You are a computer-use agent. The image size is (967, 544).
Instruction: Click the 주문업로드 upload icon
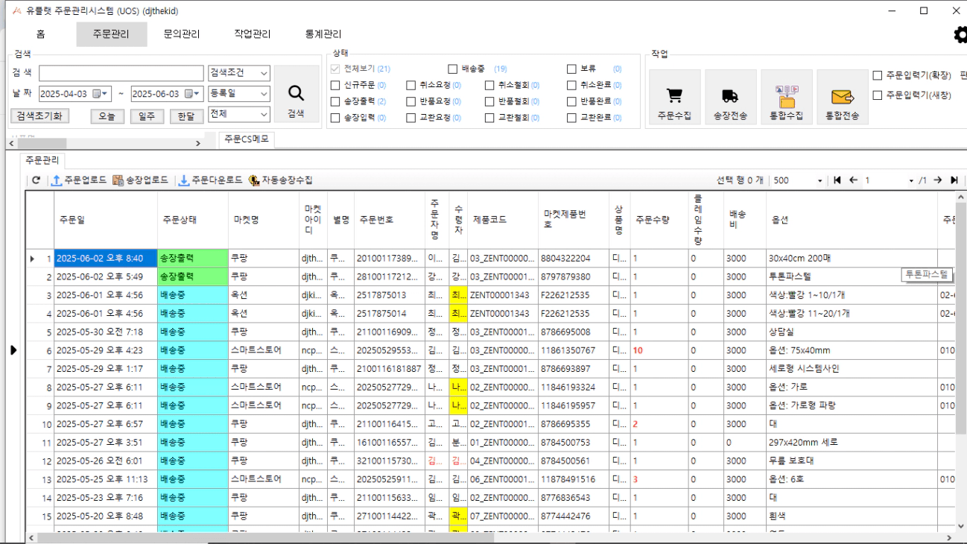click(x=57, y=180)
